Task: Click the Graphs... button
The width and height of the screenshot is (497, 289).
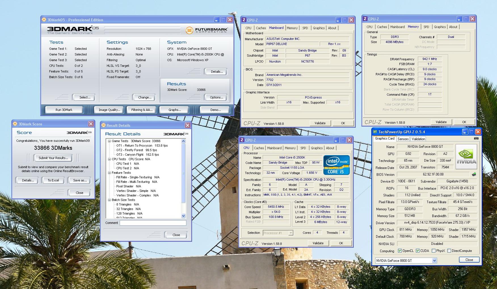Action: click(x=174, y=110)
